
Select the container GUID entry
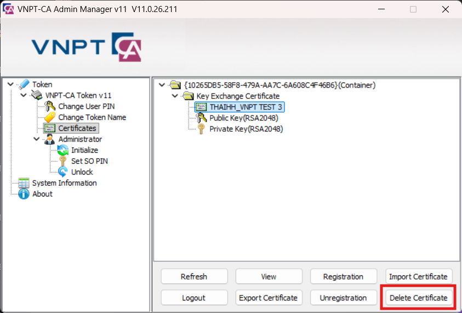[280, 85]
